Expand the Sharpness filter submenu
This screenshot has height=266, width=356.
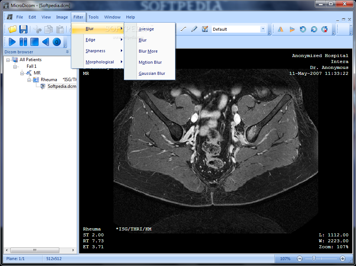(98, 51)
